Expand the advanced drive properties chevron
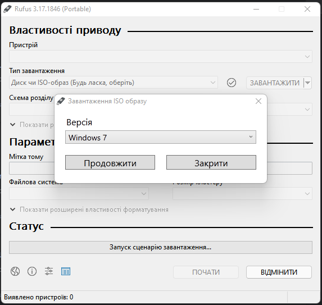The height and width of the screenshot is (305, 322). [x=13, y=125]
